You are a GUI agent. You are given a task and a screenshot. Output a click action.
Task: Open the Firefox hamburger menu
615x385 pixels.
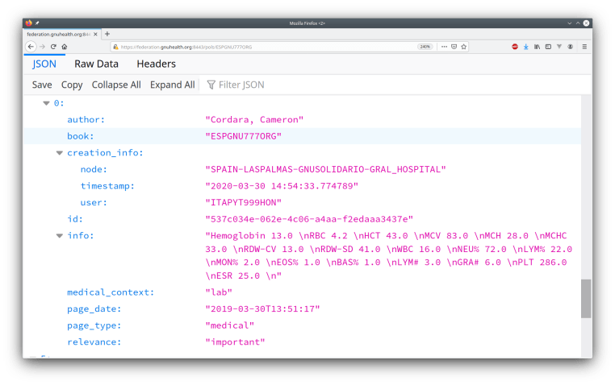[x=584, y=47]
